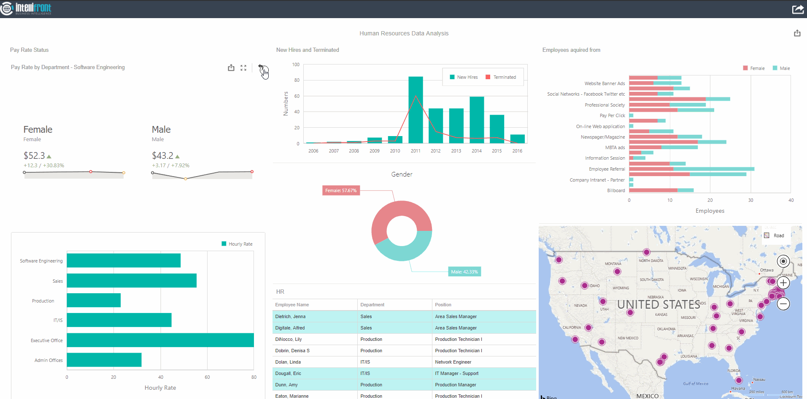The height and width of the screenshot is (399, 807).
Task: Click the 2011 New Hires bar
Action: tap(416, 110)
